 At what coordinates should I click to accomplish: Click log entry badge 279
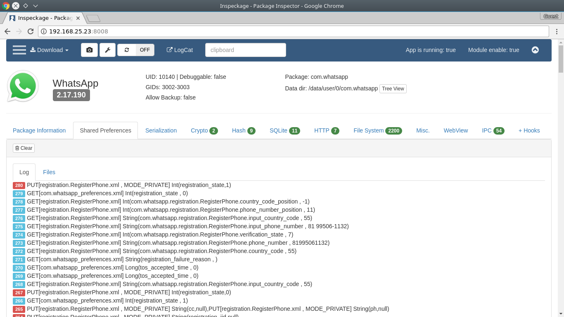coord(19,194)
